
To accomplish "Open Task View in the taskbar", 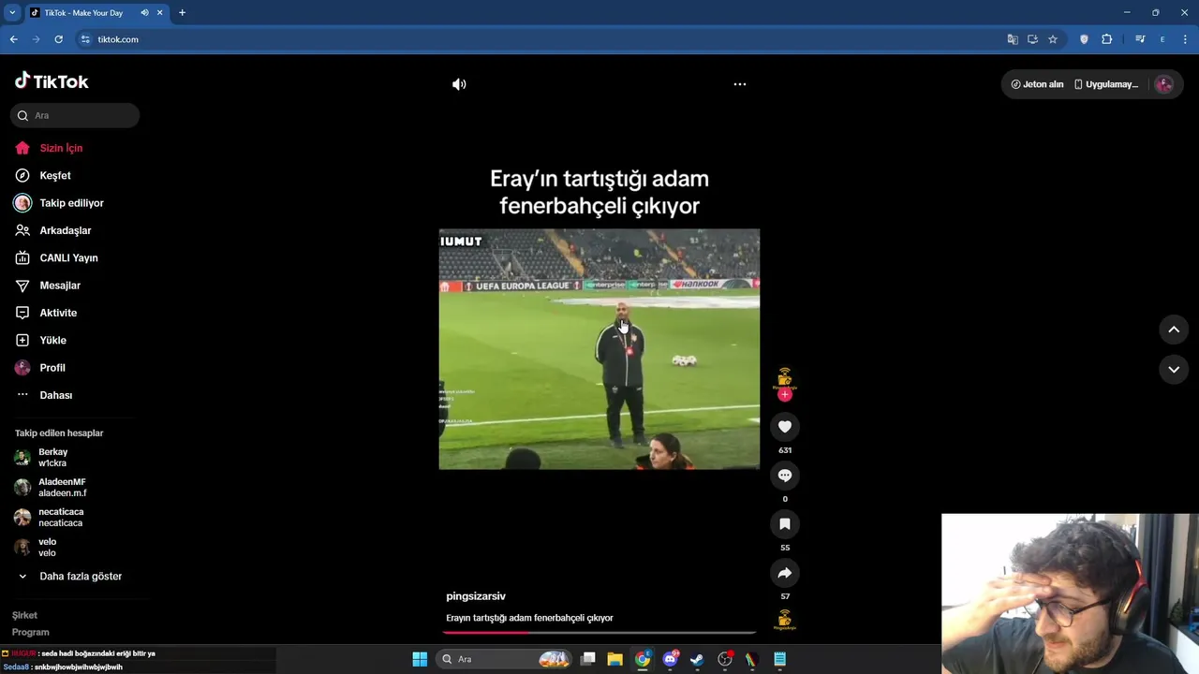I will 588,659.
